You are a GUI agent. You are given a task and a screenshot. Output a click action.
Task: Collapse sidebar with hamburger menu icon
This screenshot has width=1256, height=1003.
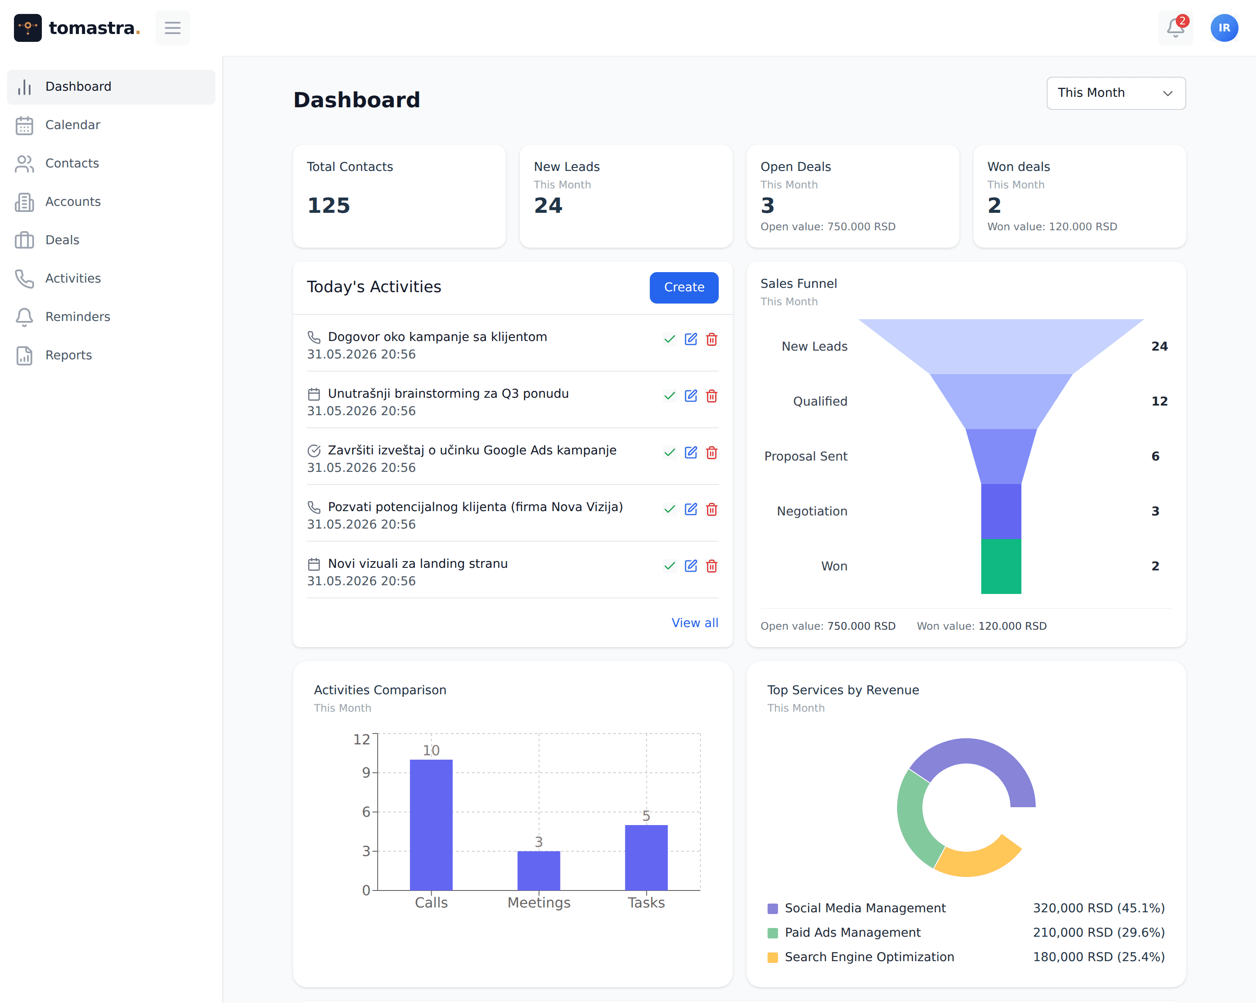click(172, 27)
